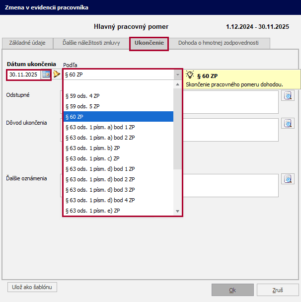301x302 pixels.
Task: Click Ulož ako šablónu button
Action: pyautogui.click(x=32, y=287)
